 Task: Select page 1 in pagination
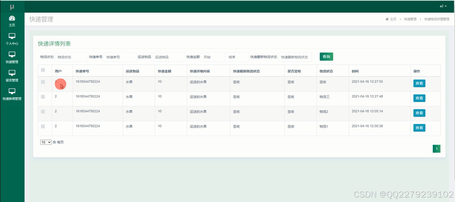(436, 148)
